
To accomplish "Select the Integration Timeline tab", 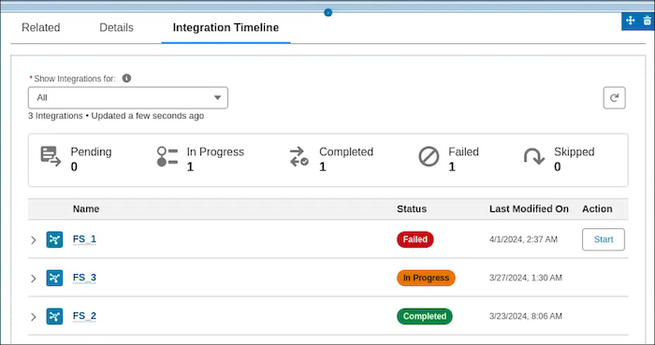I will [x=226, y=27].
